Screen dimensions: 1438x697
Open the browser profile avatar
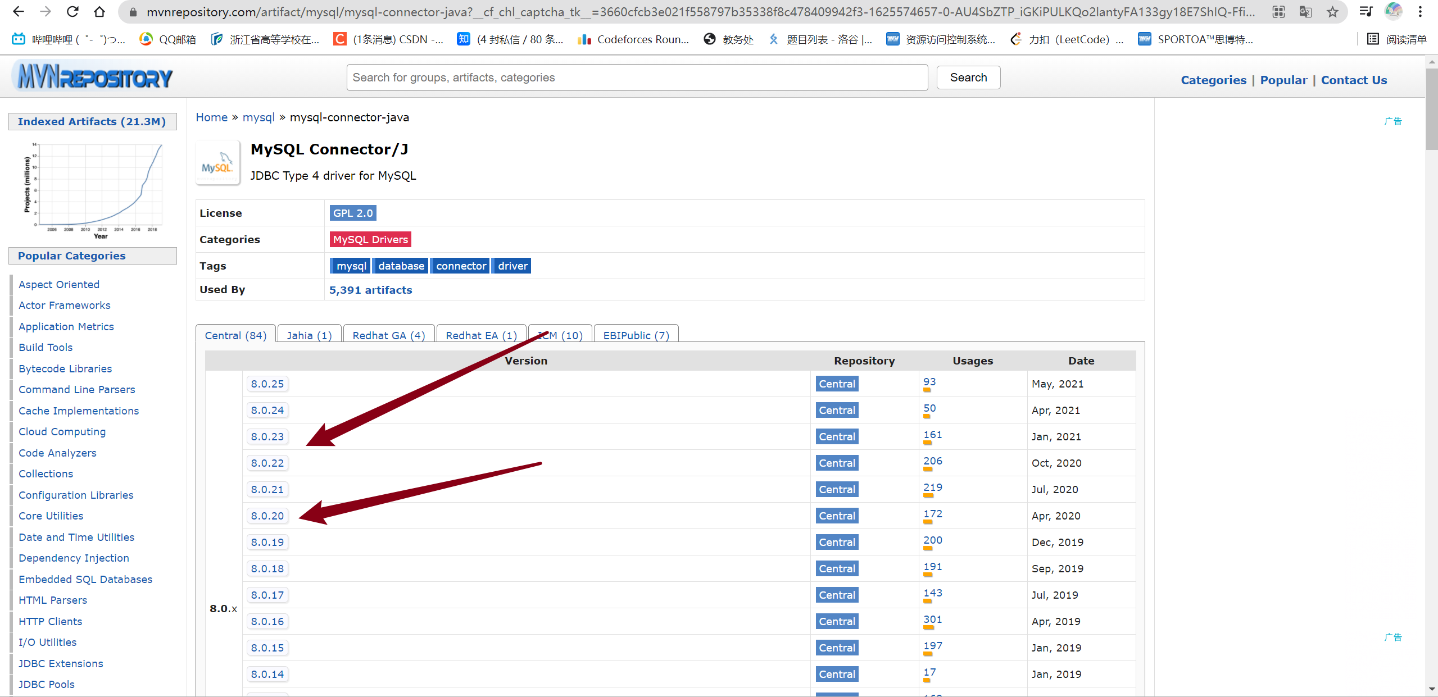(x=1393, y=12)
